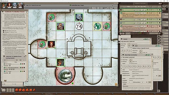Expand Pip's effects section in Combat Tracker
Image resolution: width=169 pixels, height=95 pixels.
point(157,10)
